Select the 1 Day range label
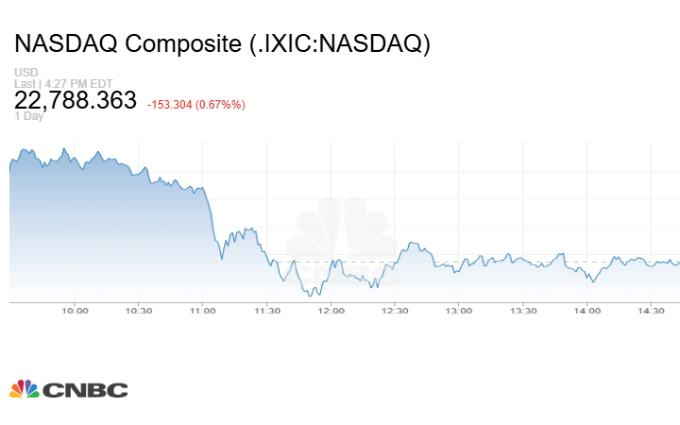The image size is (680, 425). pyautogui.click(x=29, y=116)
